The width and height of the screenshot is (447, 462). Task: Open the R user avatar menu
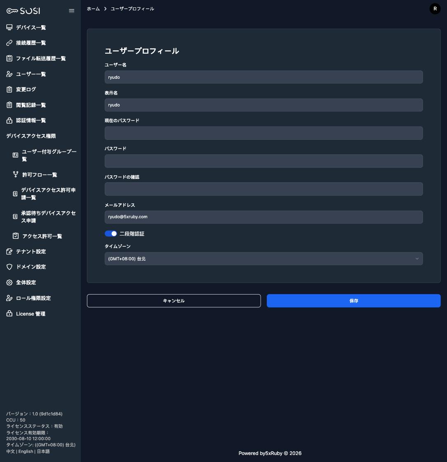435,9
